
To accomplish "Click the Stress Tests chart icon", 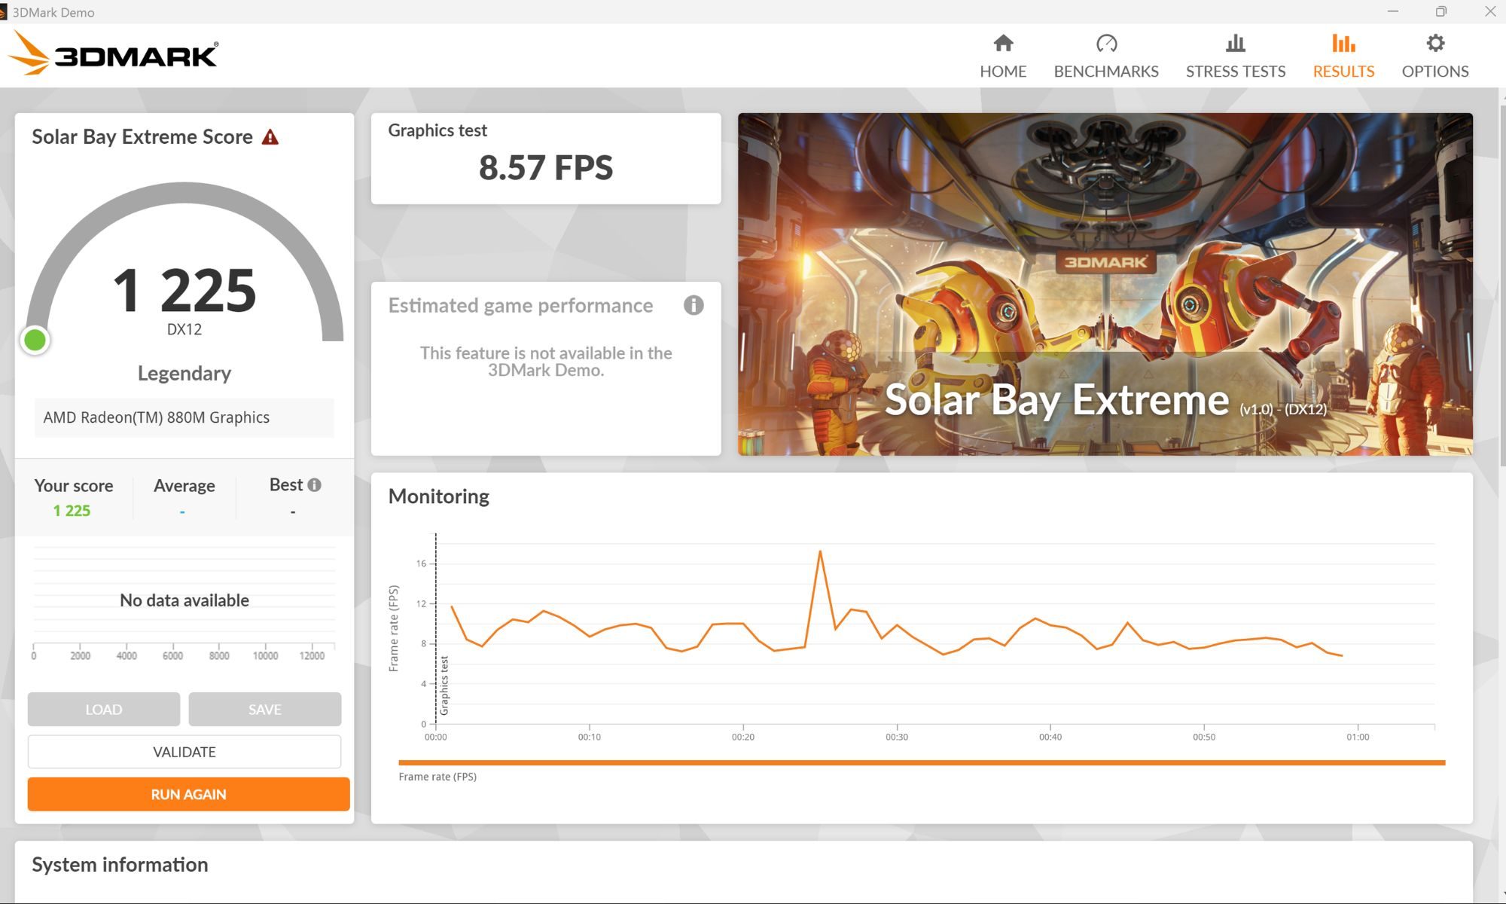I will coord(1236,43).
